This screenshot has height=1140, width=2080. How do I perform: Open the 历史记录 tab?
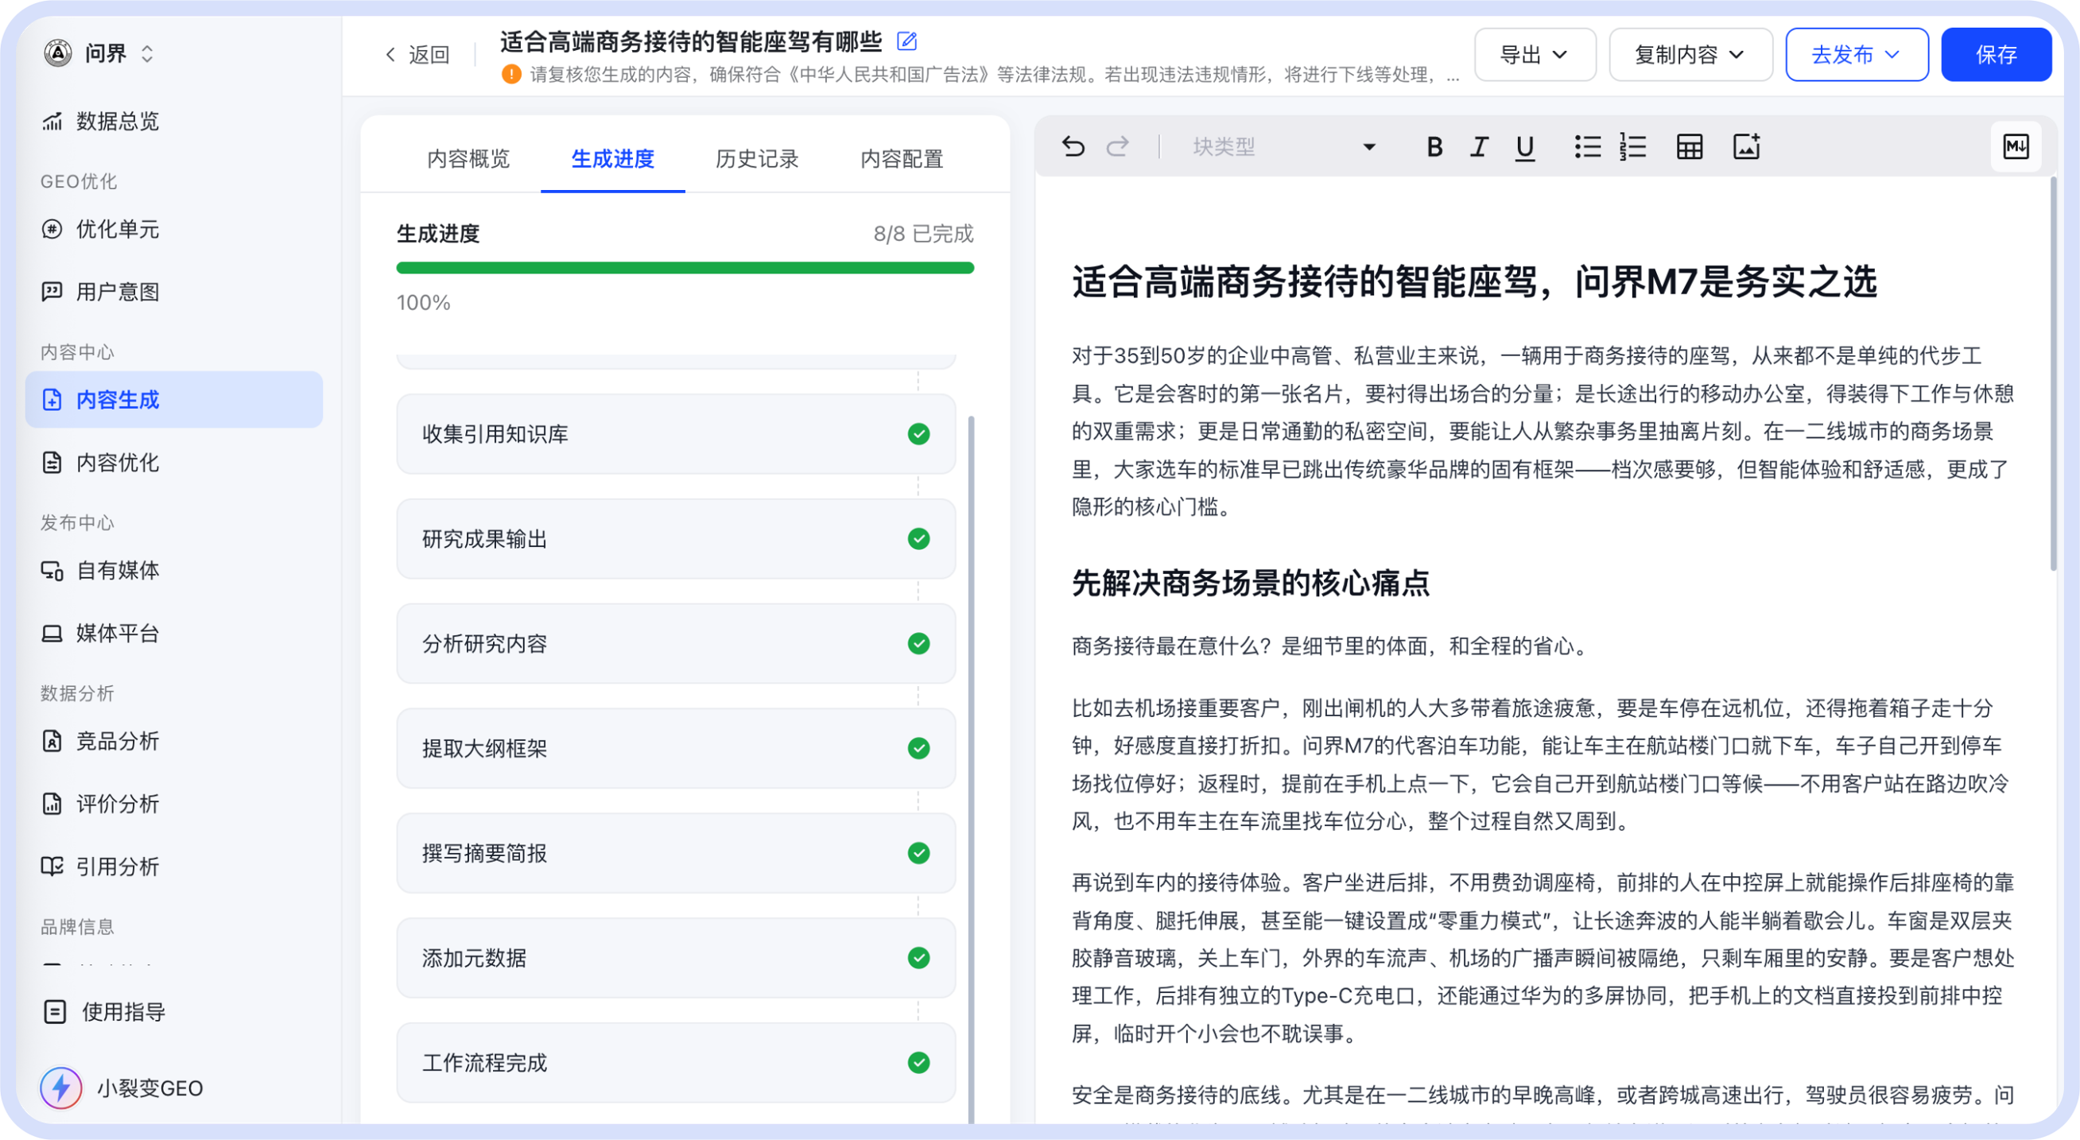[757, 159]
